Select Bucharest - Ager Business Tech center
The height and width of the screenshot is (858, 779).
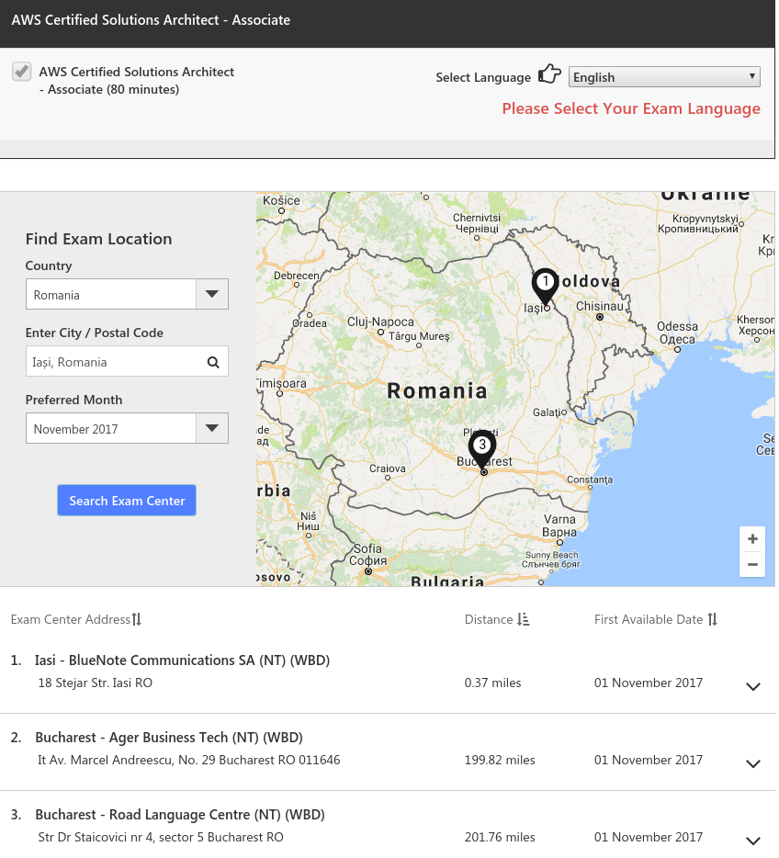pos(170,739)
